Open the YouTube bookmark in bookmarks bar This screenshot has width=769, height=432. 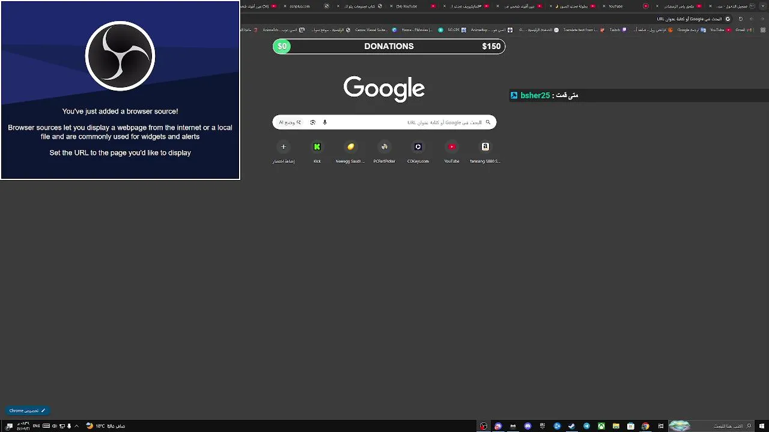coord(721,29)
